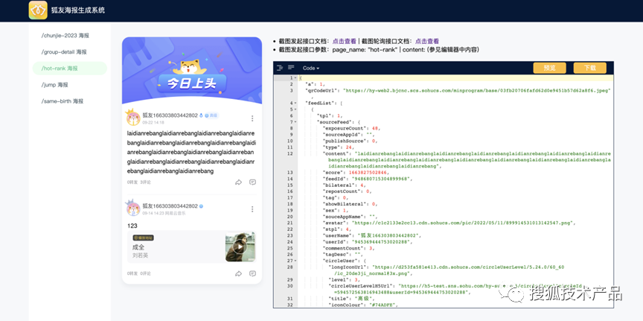Screen dimensions: 643x321
Task: Collapse the sourceFeed fold arrow on line 7
Action: coord(295,122)
